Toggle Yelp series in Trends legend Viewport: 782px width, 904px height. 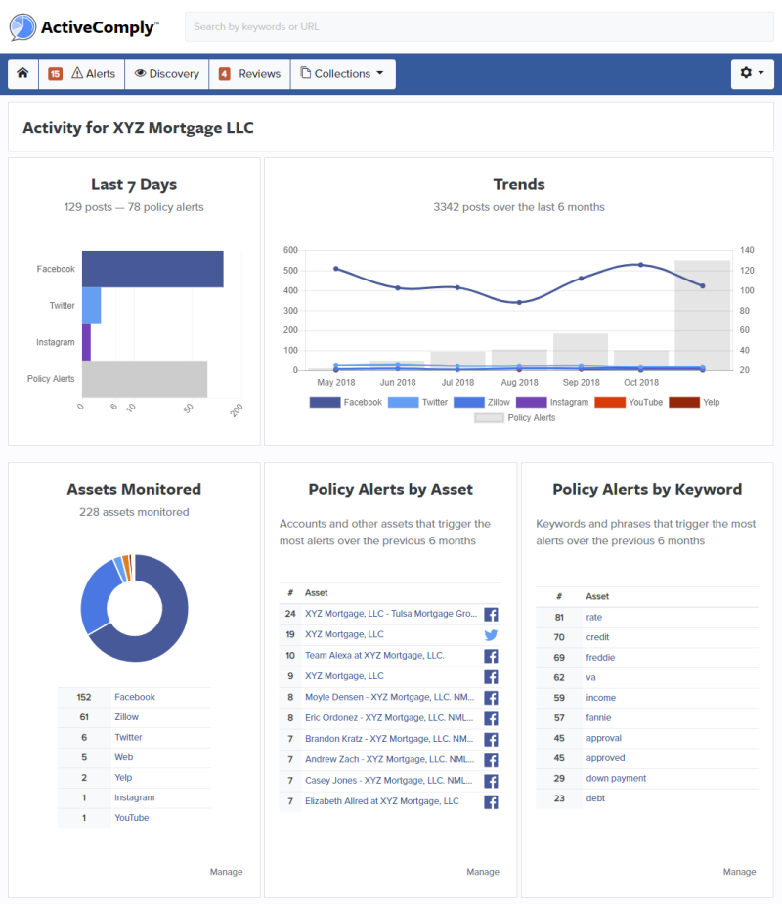point(694,402)
